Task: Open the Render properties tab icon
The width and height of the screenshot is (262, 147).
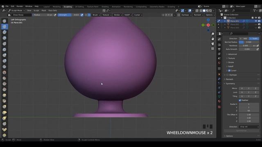Action: pyautogui.click(x=219, y=45)
